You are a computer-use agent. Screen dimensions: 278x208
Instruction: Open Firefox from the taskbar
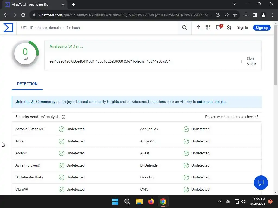(151, 201)
